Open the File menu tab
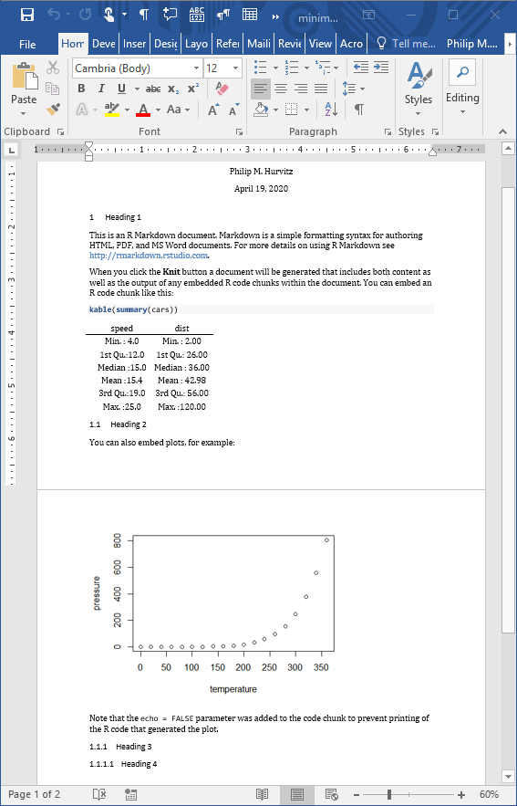 (27, 44)
